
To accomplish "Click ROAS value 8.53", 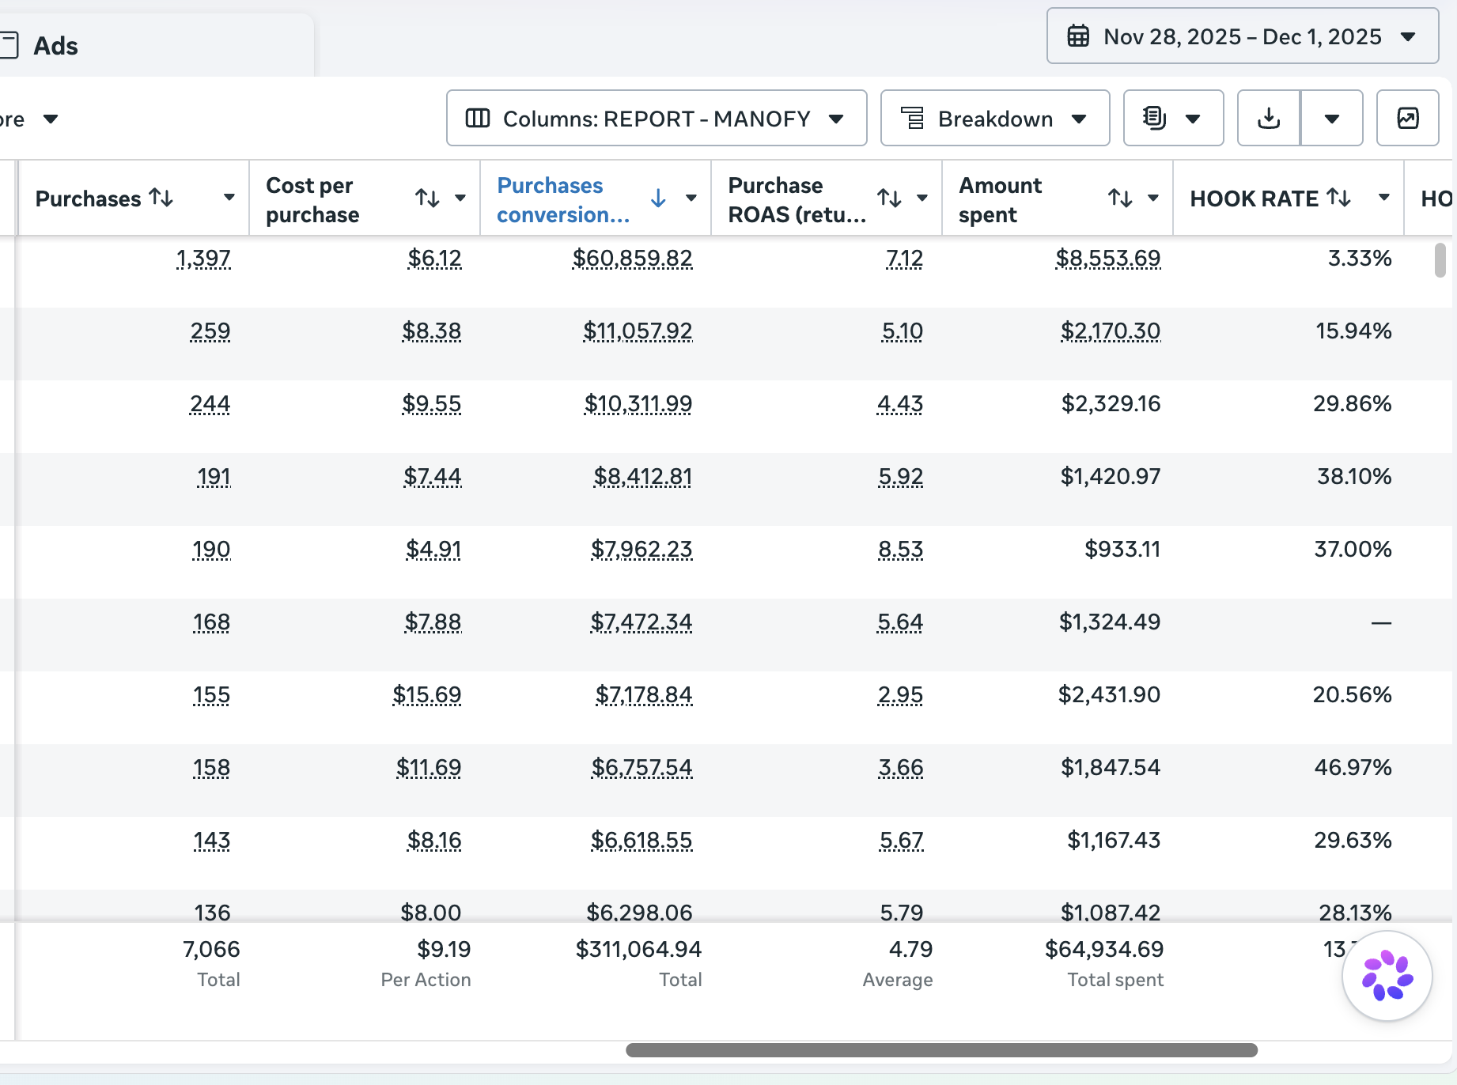I will (x=901, y=550).
